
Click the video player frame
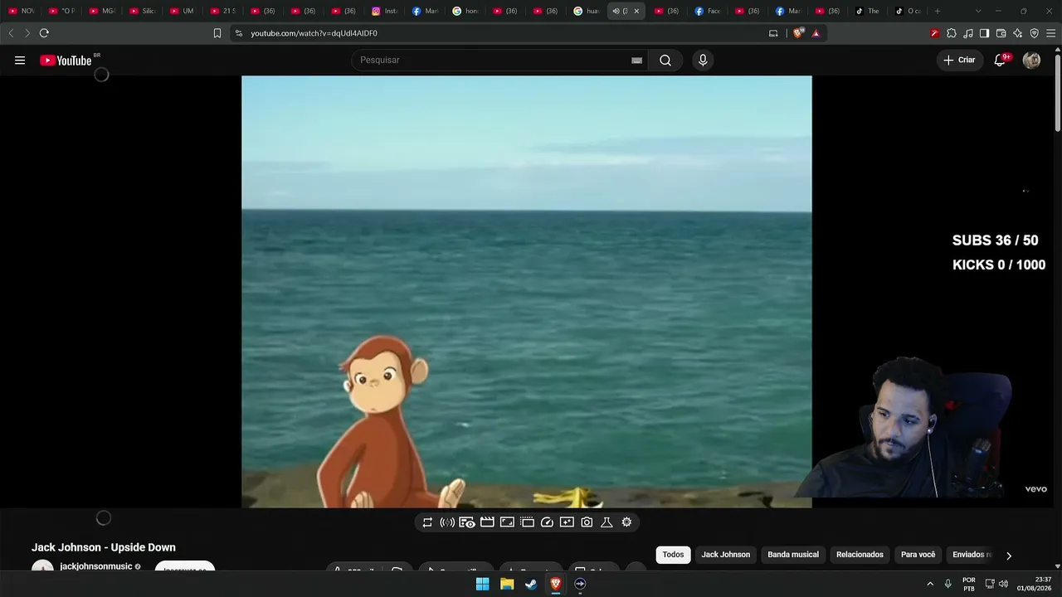(x=527, y=292)
